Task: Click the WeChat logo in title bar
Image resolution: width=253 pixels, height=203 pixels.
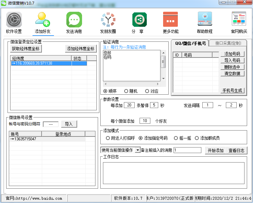Action: [x=4, y=3]
